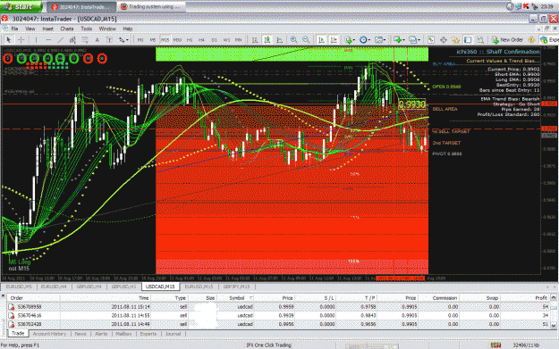Open the Window menu

pyautogui.click(x=107, y=29)
